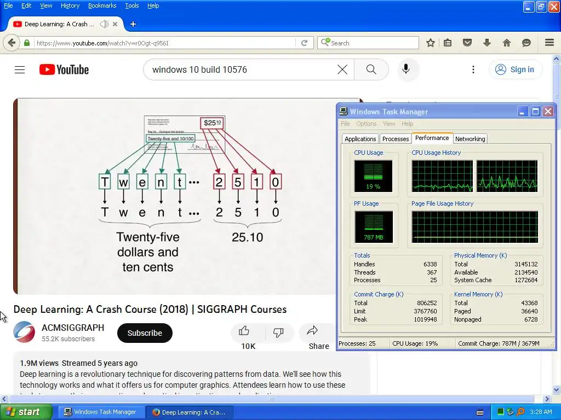Show bookmarks list icon in the toolbar
The image size is (561, 420).
(x=448, y=43)
